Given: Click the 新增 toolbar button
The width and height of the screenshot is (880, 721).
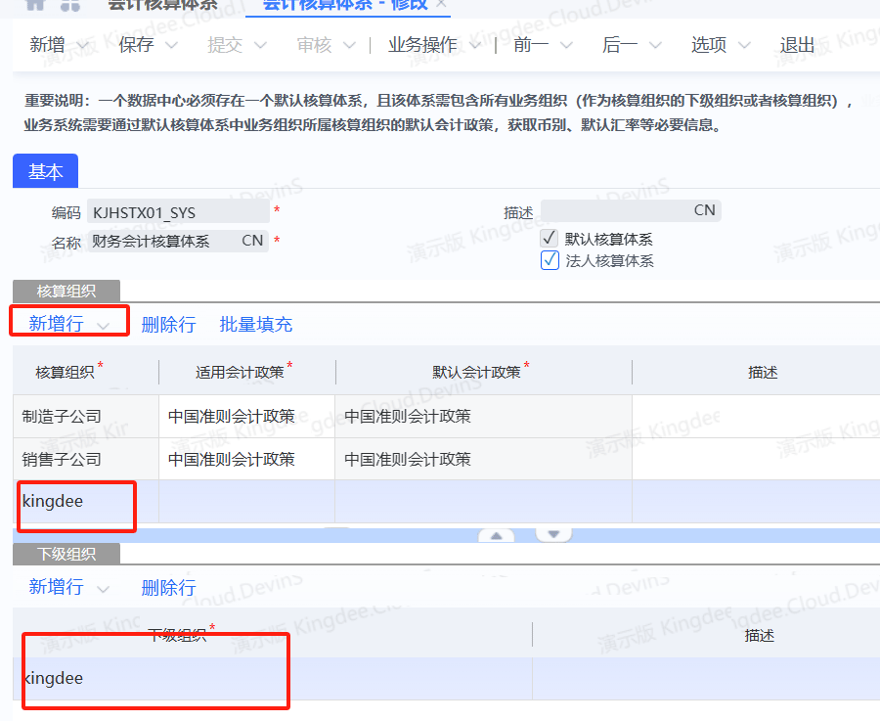Looking at the screenshot, I should point(47,44).
